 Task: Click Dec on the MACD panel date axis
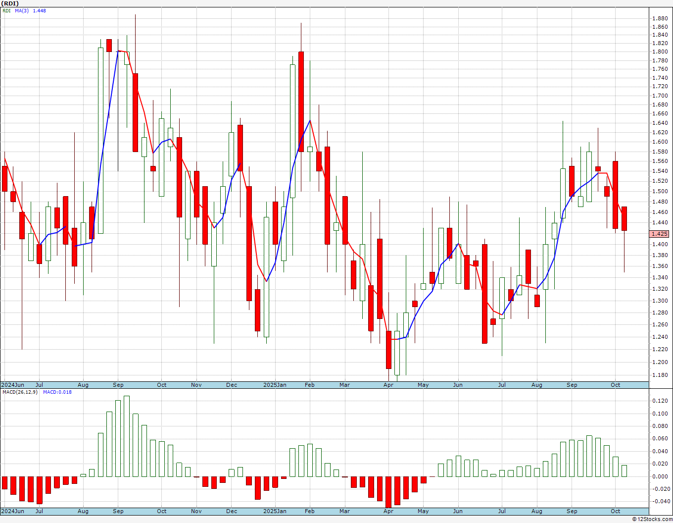232,511
